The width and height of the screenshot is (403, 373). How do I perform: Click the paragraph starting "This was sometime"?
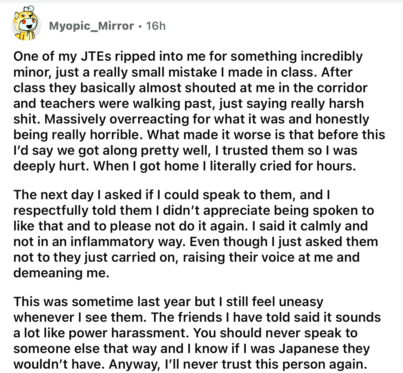197,333
